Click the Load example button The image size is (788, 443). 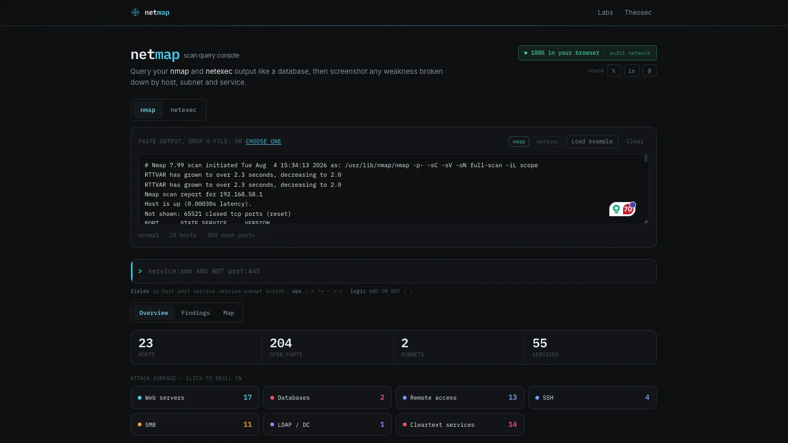pyautogui.click(x=592, y=141)
